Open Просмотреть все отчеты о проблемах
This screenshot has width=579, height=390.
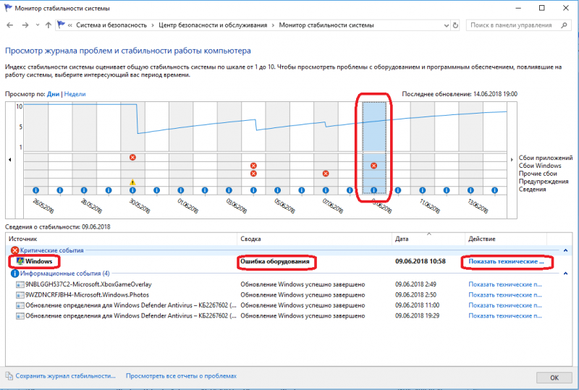coord(181,376)
